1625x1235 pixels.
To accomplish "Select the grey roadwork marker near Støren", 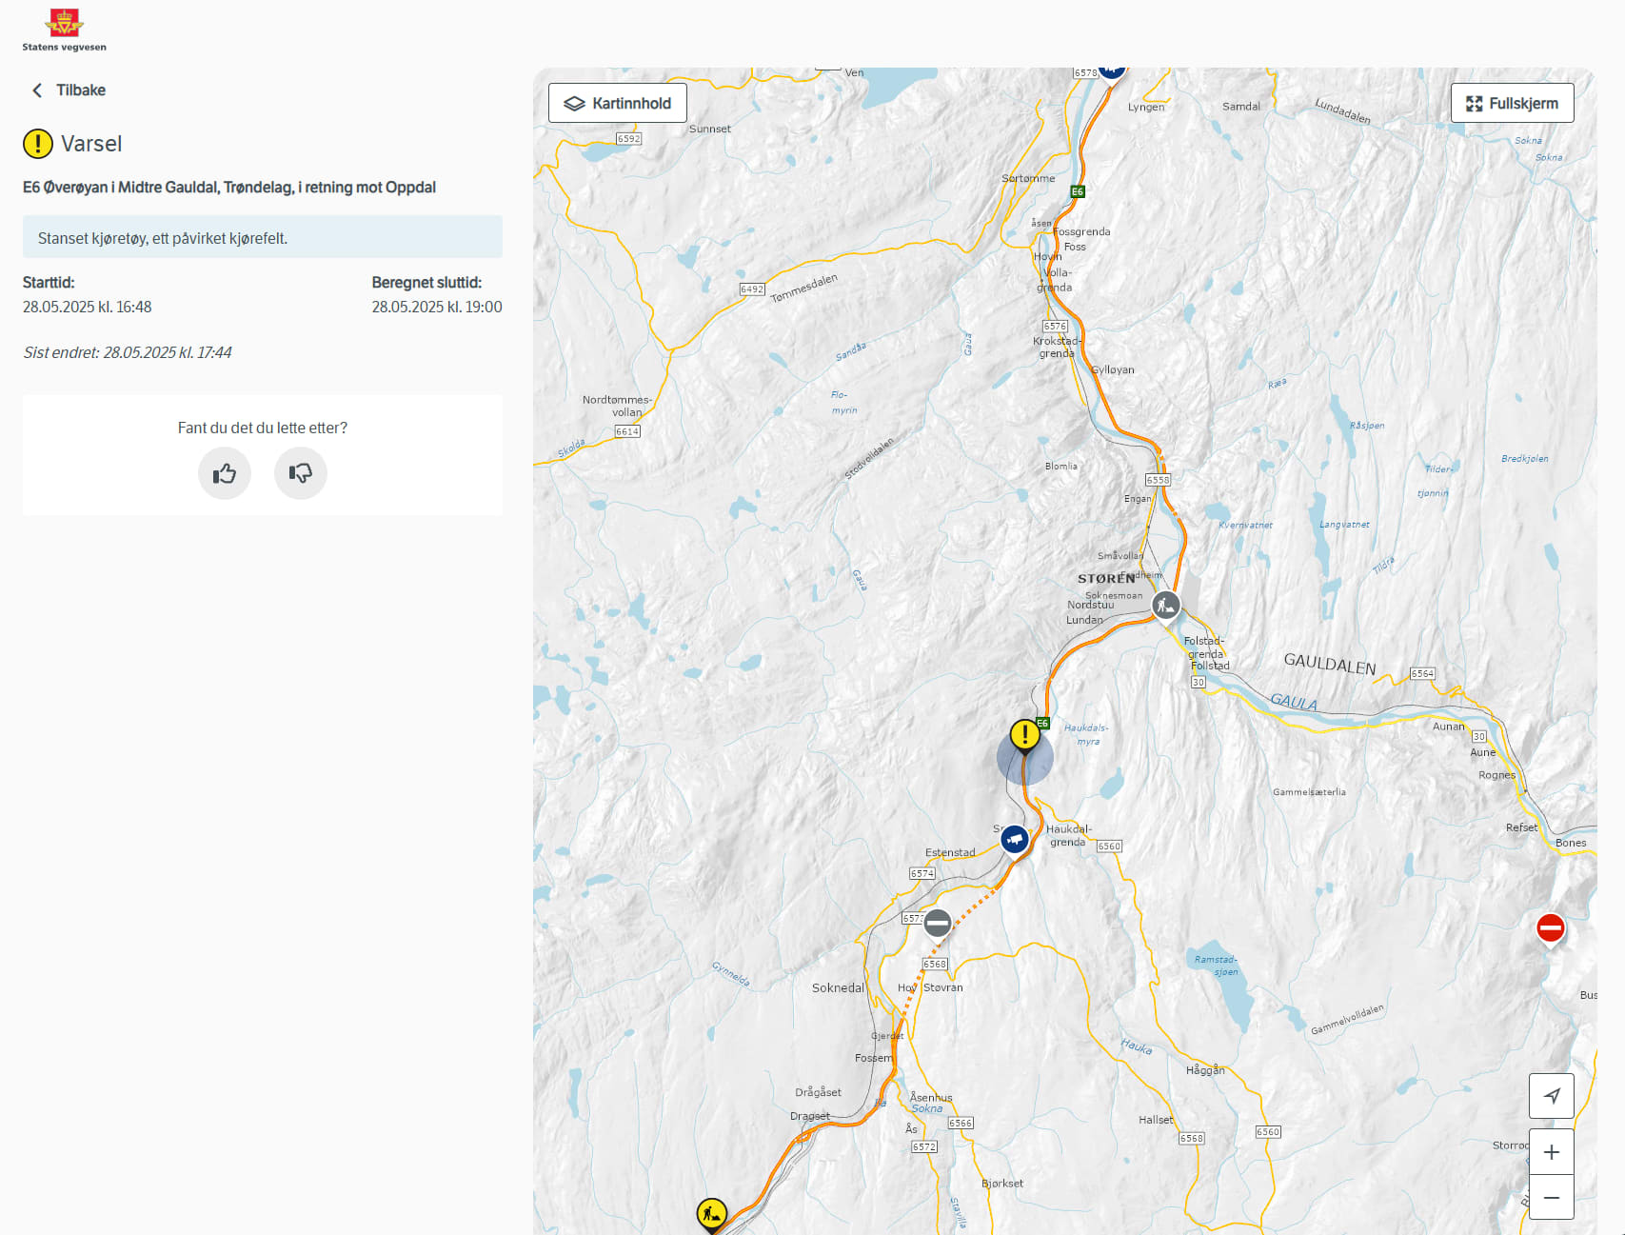I will (x=1166, y=605).
